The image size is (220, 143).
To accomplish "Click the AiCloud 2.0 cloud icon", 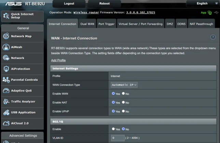I will click(x=6, y=123).
